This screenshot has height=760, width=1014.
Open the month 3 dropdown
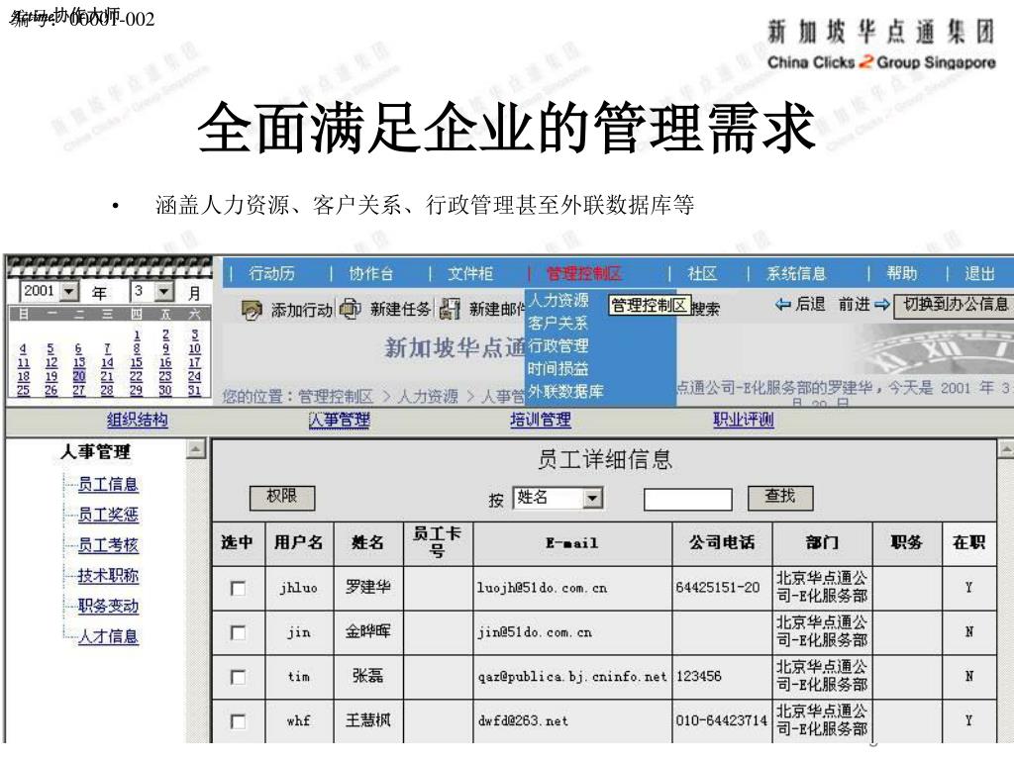165,292
